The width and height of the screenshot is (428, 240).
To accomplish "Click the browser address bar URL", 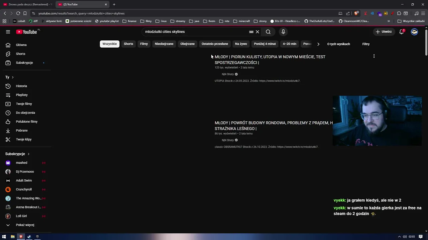I will click(81, 13).
